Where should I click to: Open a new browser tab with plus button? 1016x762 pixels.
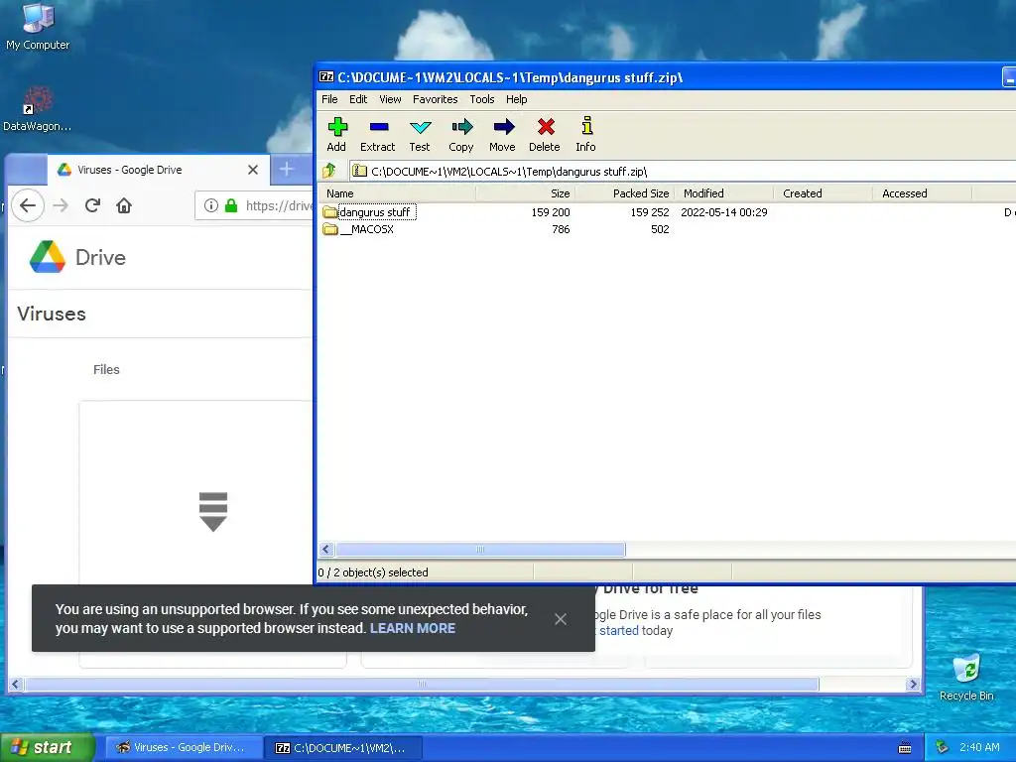point(287,170)
